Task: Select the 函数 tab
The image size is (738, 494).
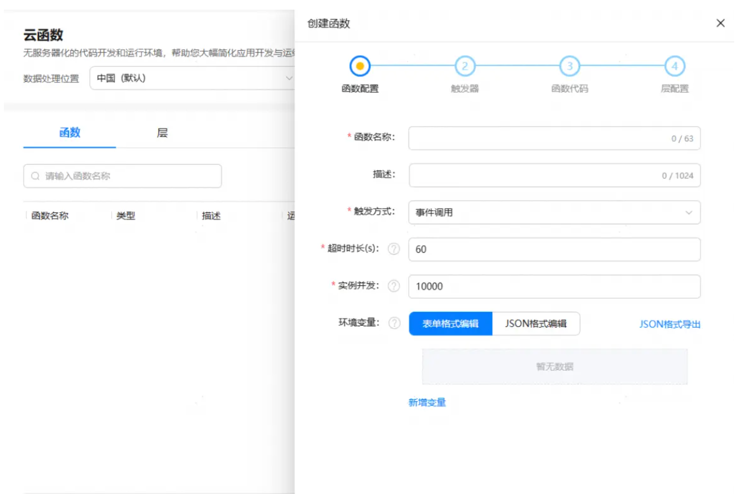Action: pos(69,133)
